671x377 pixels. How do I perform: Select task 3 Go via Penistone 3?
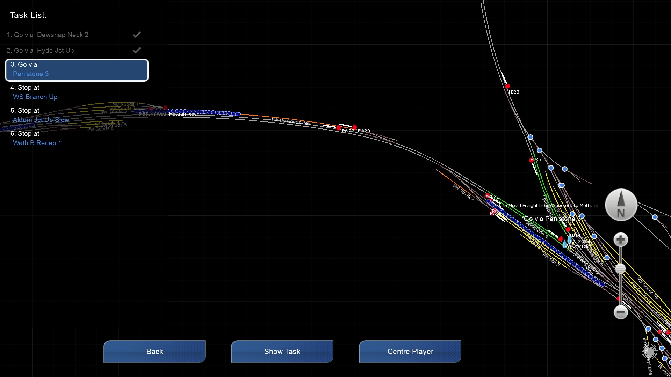(77, 69)
